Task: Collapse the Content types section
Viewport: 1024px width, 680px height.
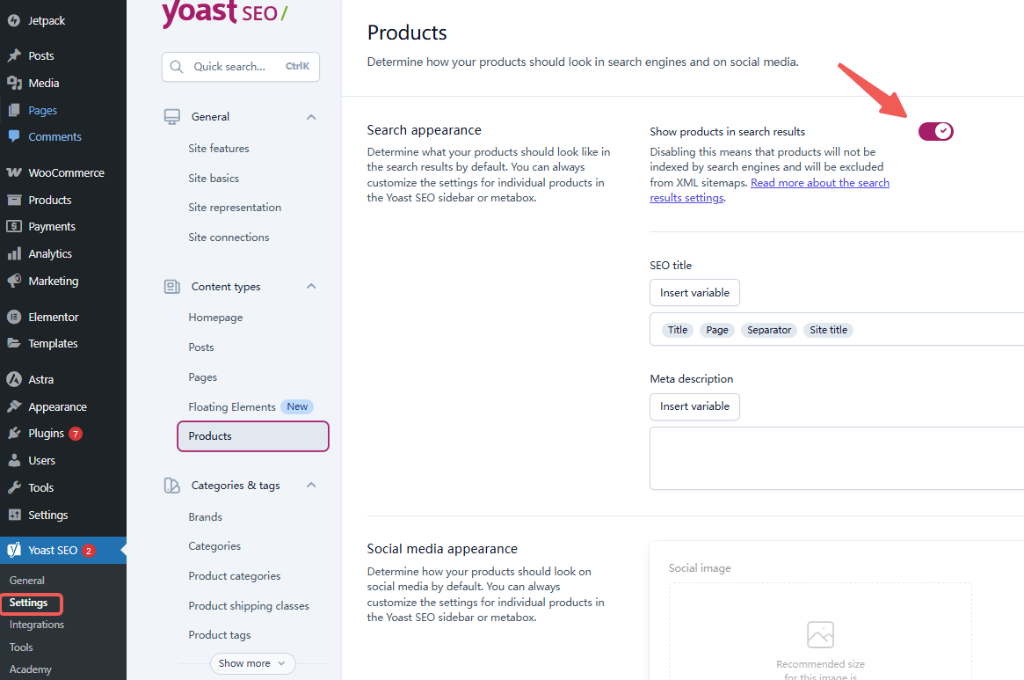Action: click(x=310, y=286)
